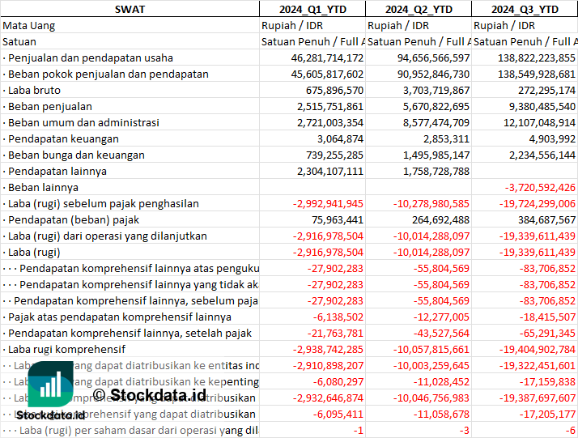Screen dimensions: 578x438
Task: Select the Mata Uang row label
Action: (29, 25)
